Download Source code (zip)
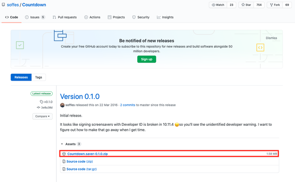This screenshot has height=182, width=295. (x=80, y=162)
